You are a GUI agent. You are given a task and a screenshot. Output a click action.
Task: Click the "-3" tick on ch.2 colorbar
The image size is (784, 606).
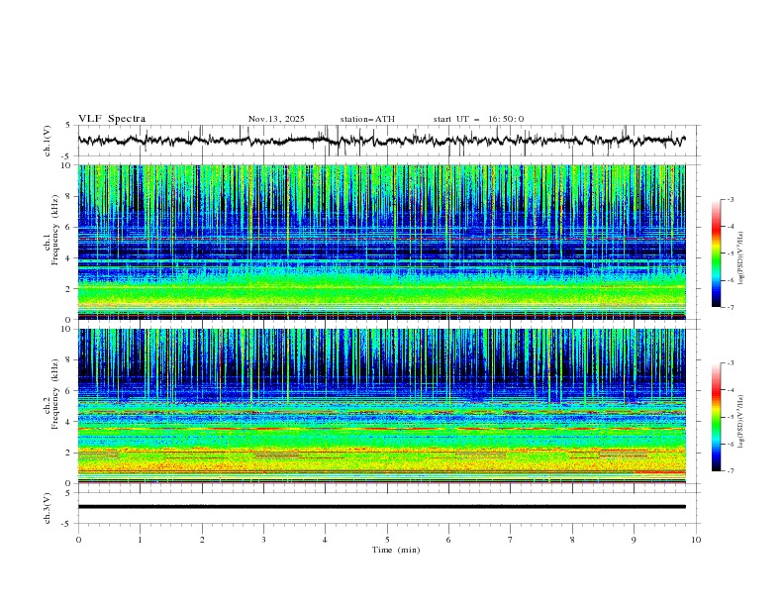click(x=731, y=363)
